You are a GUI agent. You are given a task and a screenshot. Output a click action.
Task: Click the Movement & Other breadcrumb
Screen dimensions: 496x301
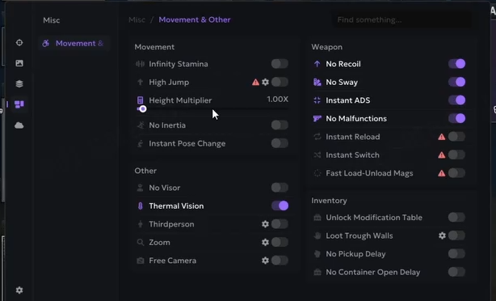click(x=195, y=19)
